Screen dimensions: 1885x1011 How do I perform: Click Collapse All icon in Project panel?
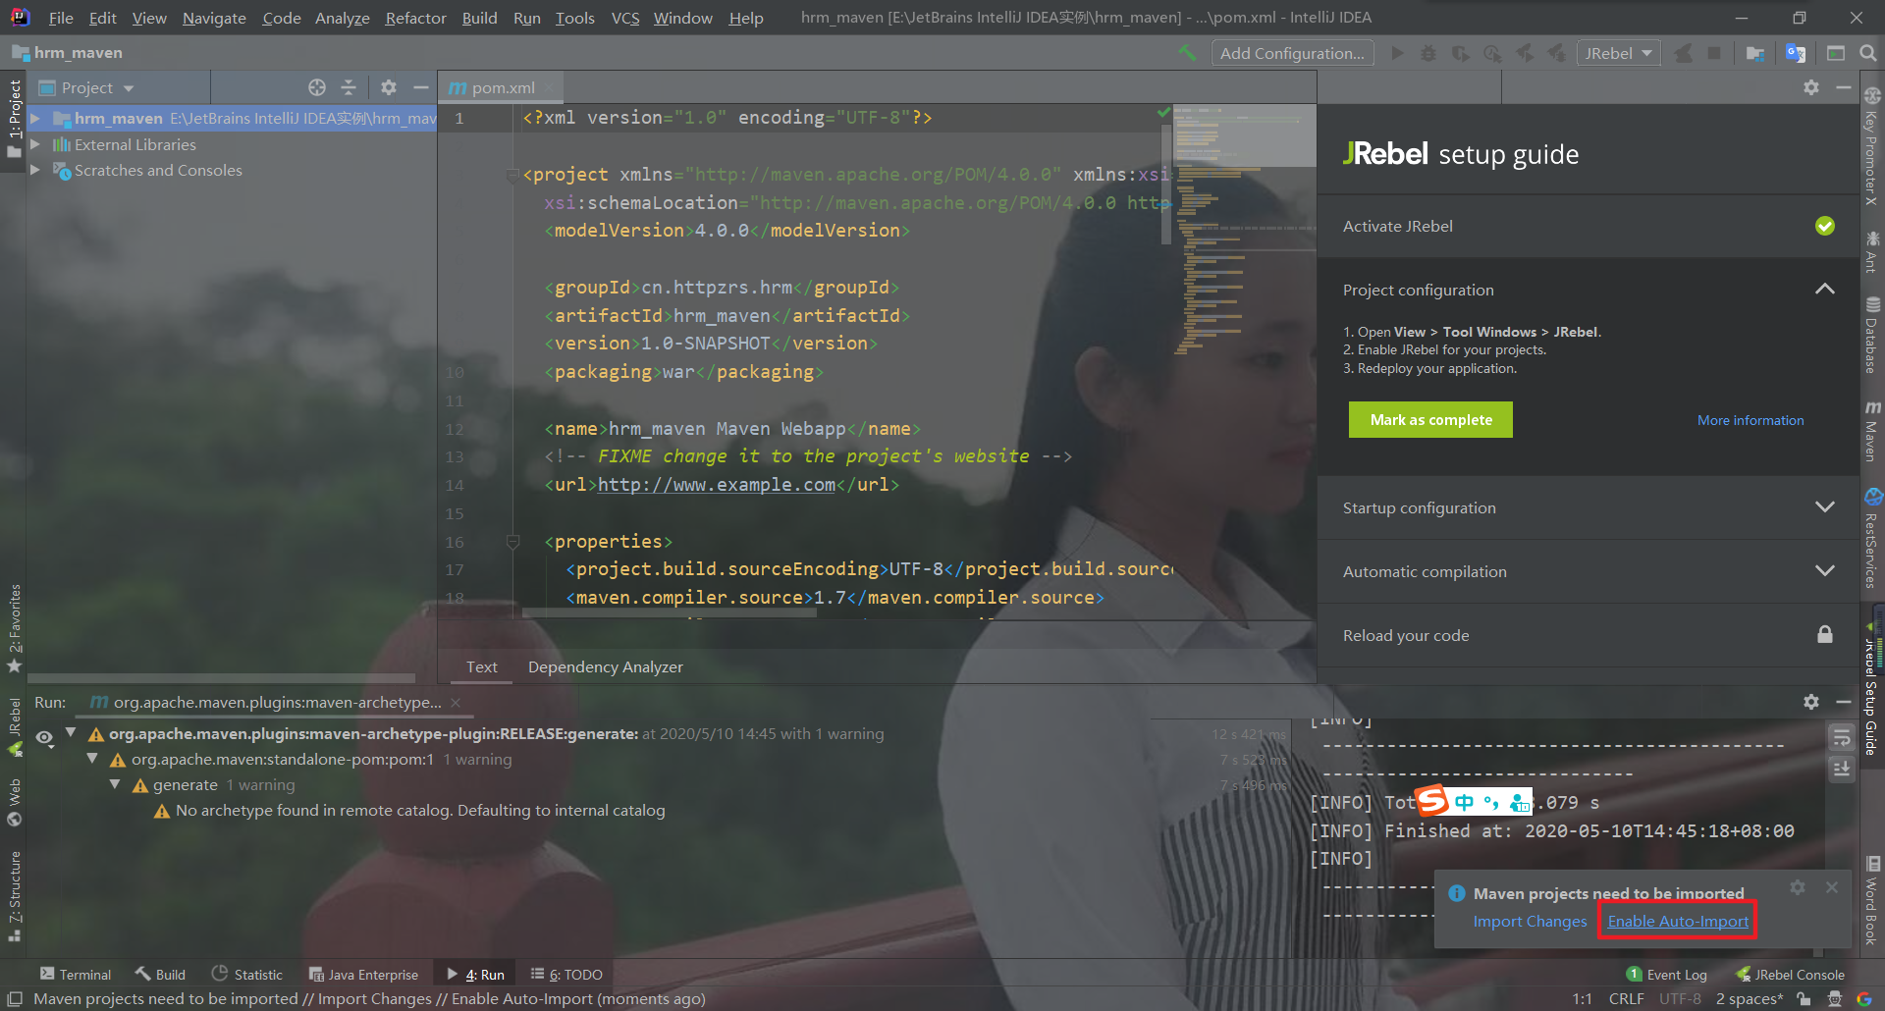click(x=349, y=87)
